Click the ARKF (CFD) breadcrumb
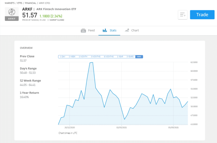 pos(44,3)
